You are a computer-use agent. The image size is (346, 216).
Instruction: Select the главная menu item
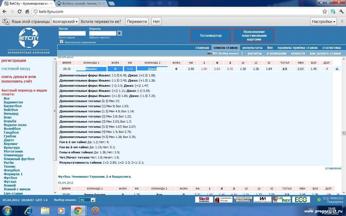[x=202, y=48]
